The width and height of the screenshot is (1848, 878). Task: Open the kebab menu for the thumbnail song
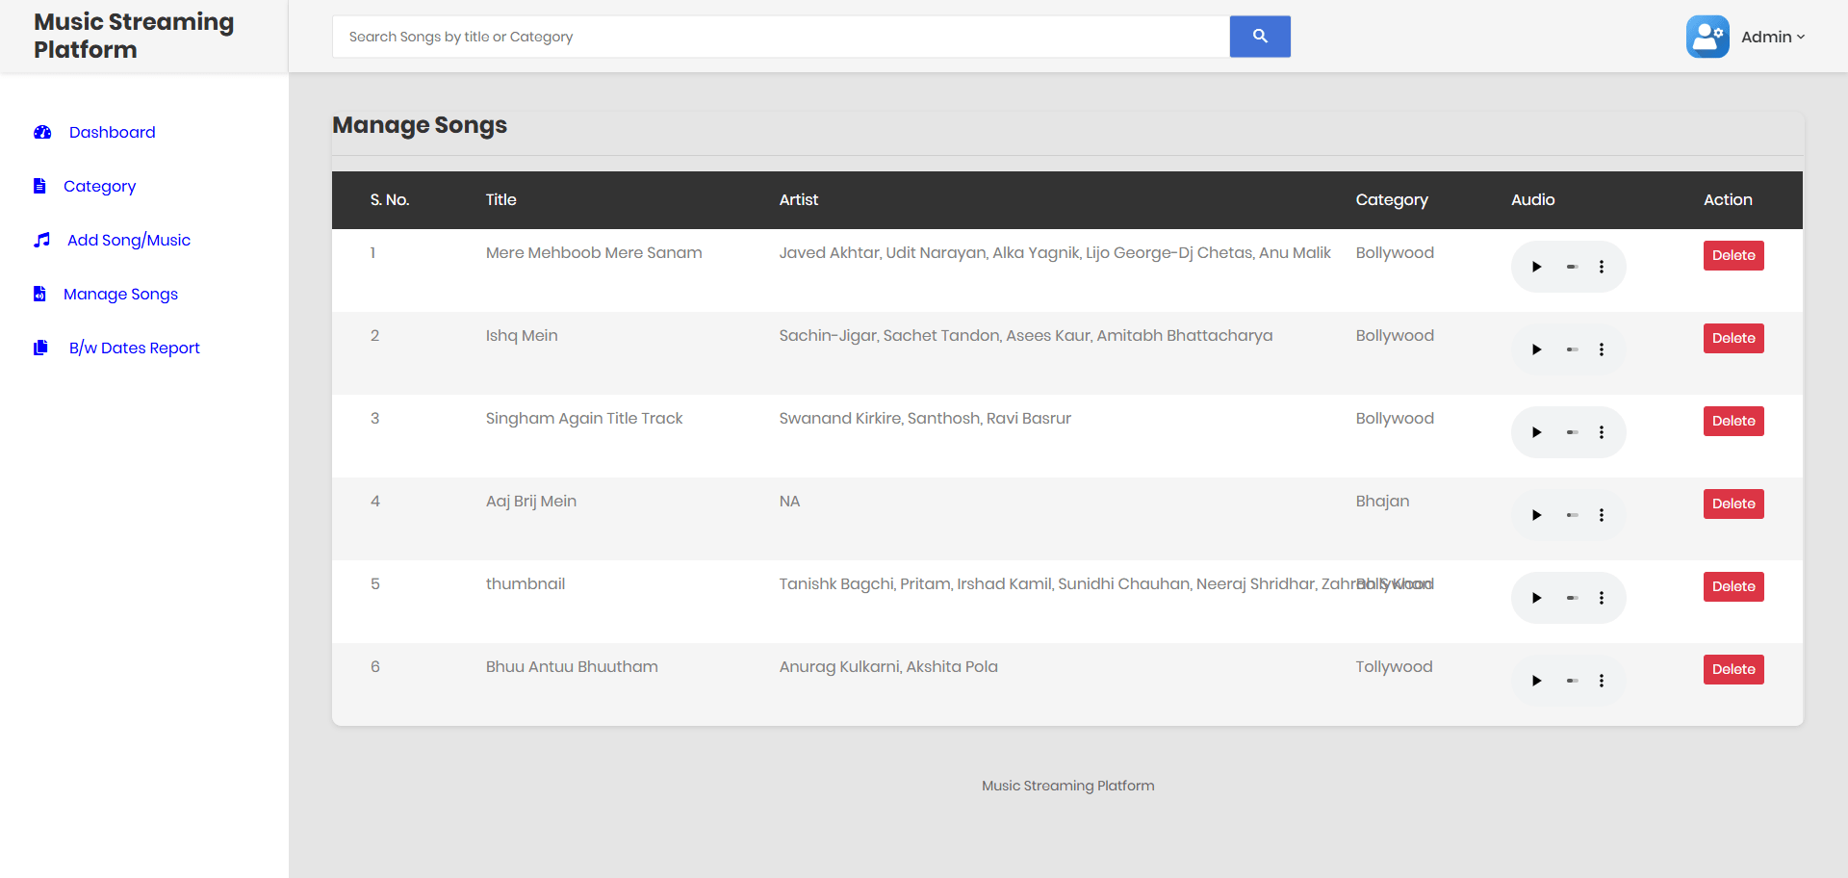point(1602,598)
